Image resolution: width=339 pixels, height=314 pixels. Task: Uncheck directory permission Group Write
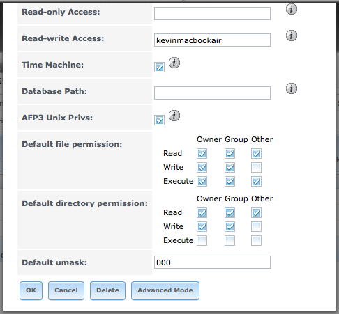point(229,226)
